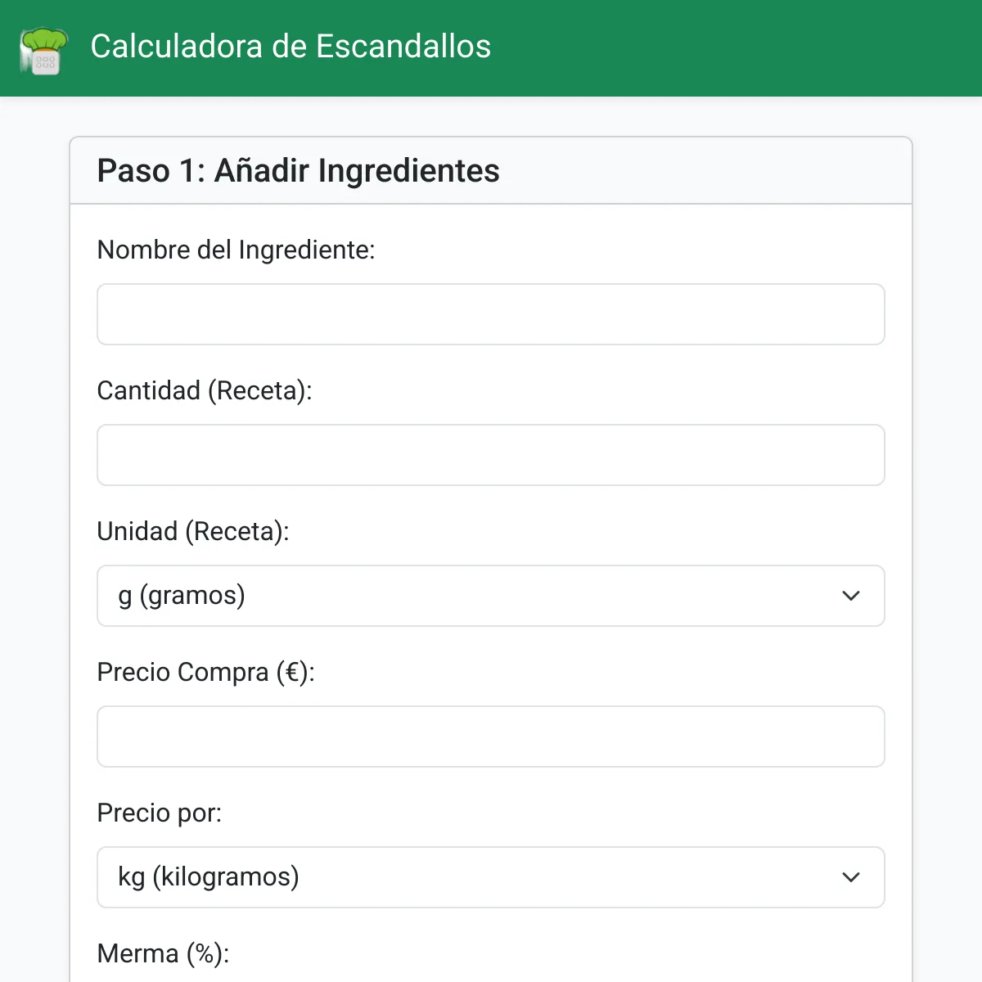Click empty space in the green header bar
The width and height of the screenshot is (982, 982).
pos(736,47)
